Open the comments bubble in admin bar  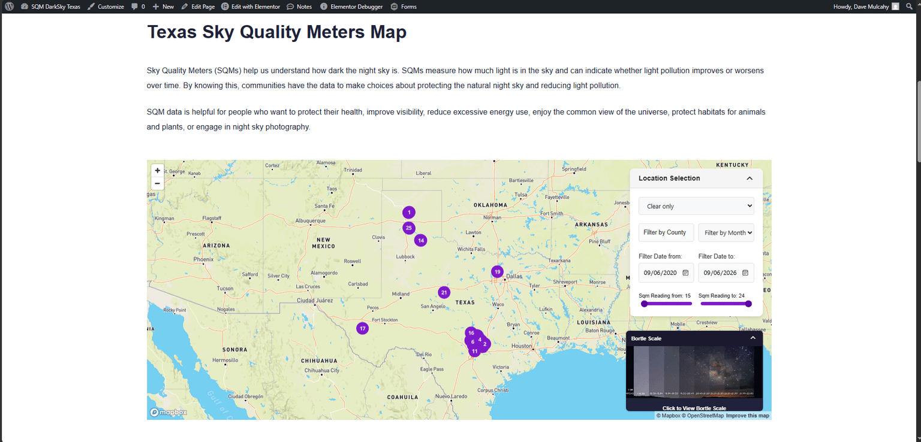[138, 7]
